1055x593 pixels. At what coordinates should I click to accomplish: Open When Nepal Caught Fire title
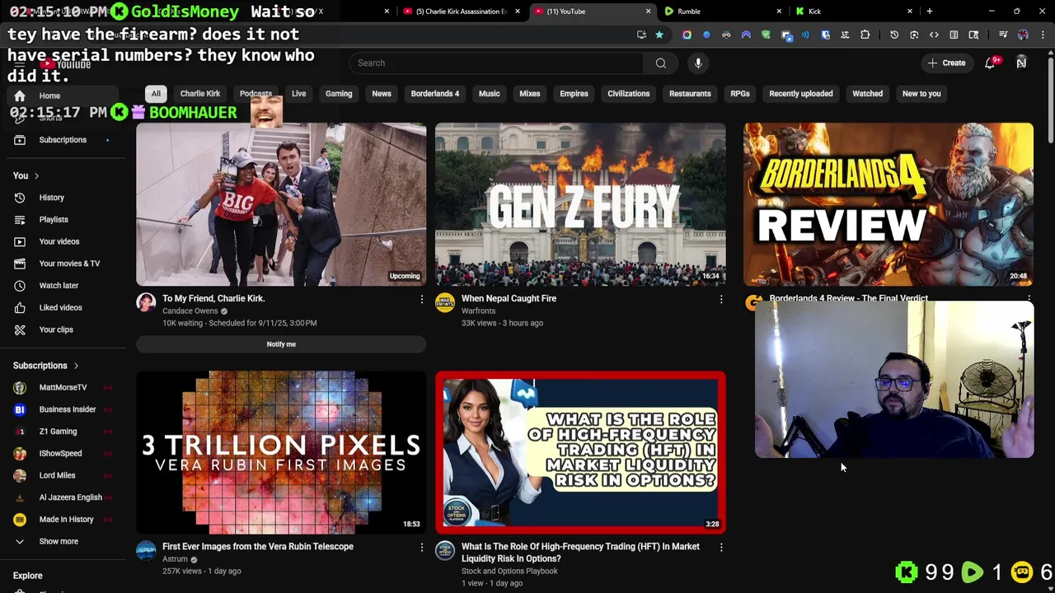click(509, 299)
